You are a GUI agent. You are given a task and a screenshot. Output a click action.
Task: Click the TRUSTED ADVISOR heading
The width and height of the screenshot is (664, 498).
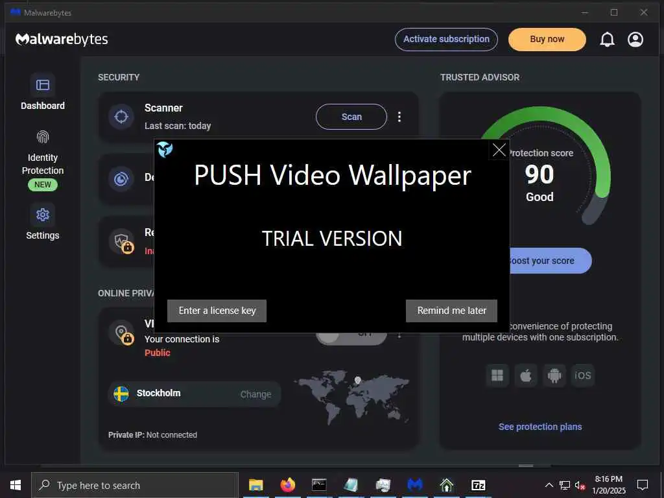[x=479, y=78]
